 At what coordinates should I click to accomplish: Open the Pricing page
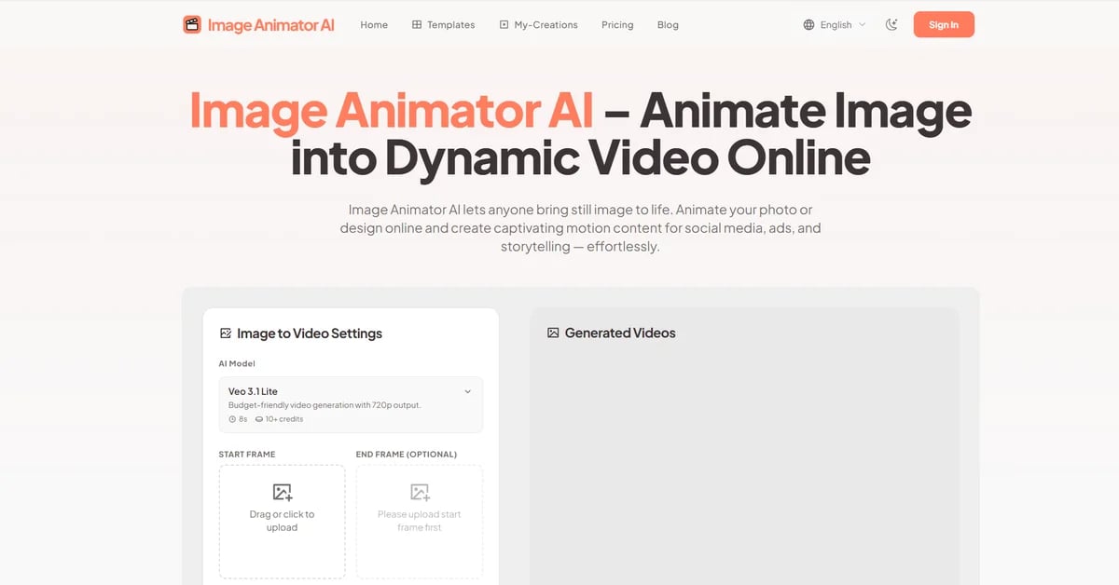(617, 25)
